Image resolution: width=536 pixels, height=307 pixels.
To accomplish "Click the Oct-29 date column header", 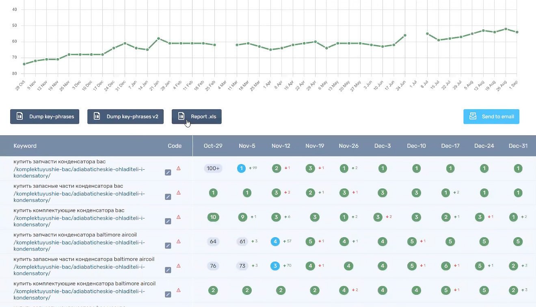I will click(213, 146).
